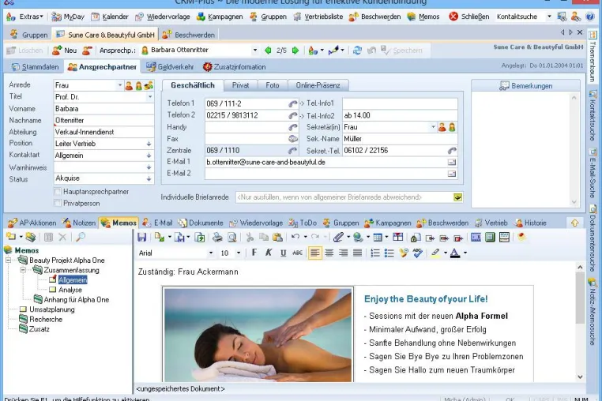This screenshot has width=602, height=401.
Task: Click the attachment paperclip icon
Action: (x=338, y=237)
